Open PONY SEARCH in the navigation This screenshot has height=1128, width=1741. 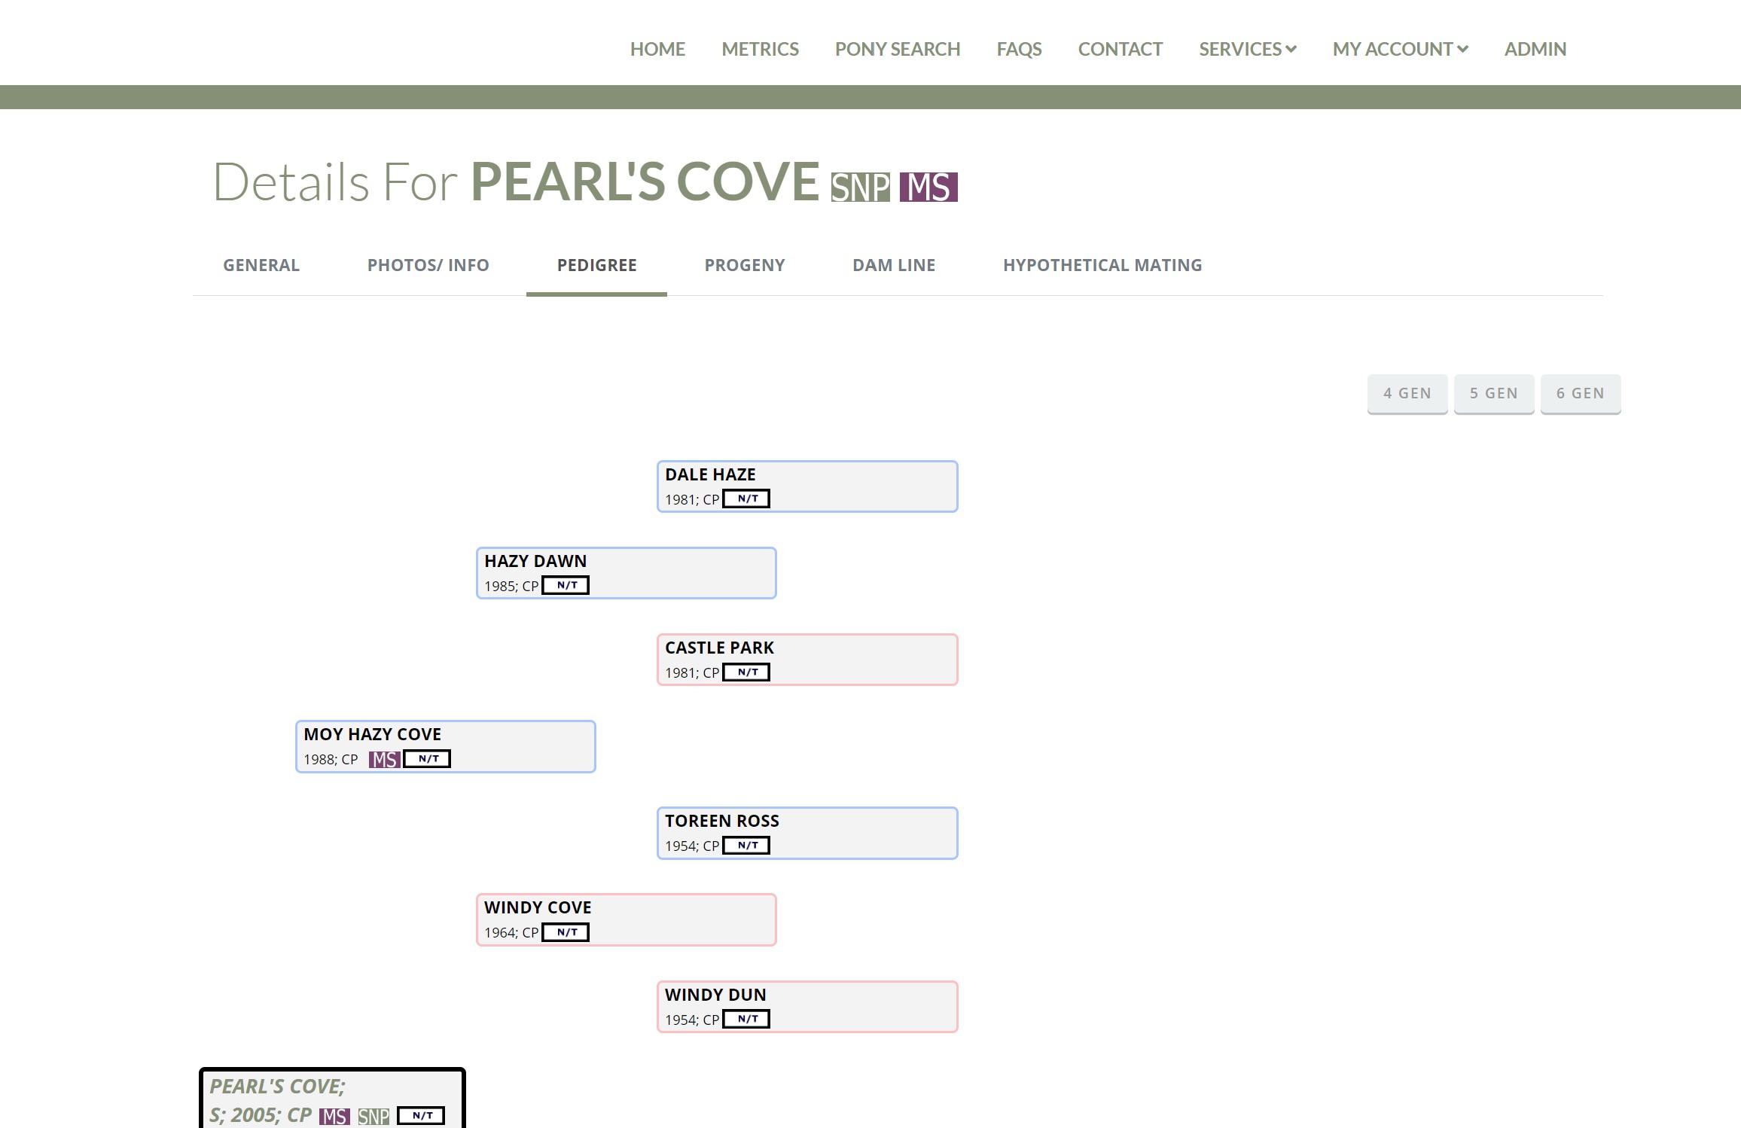tap(898, 49)
